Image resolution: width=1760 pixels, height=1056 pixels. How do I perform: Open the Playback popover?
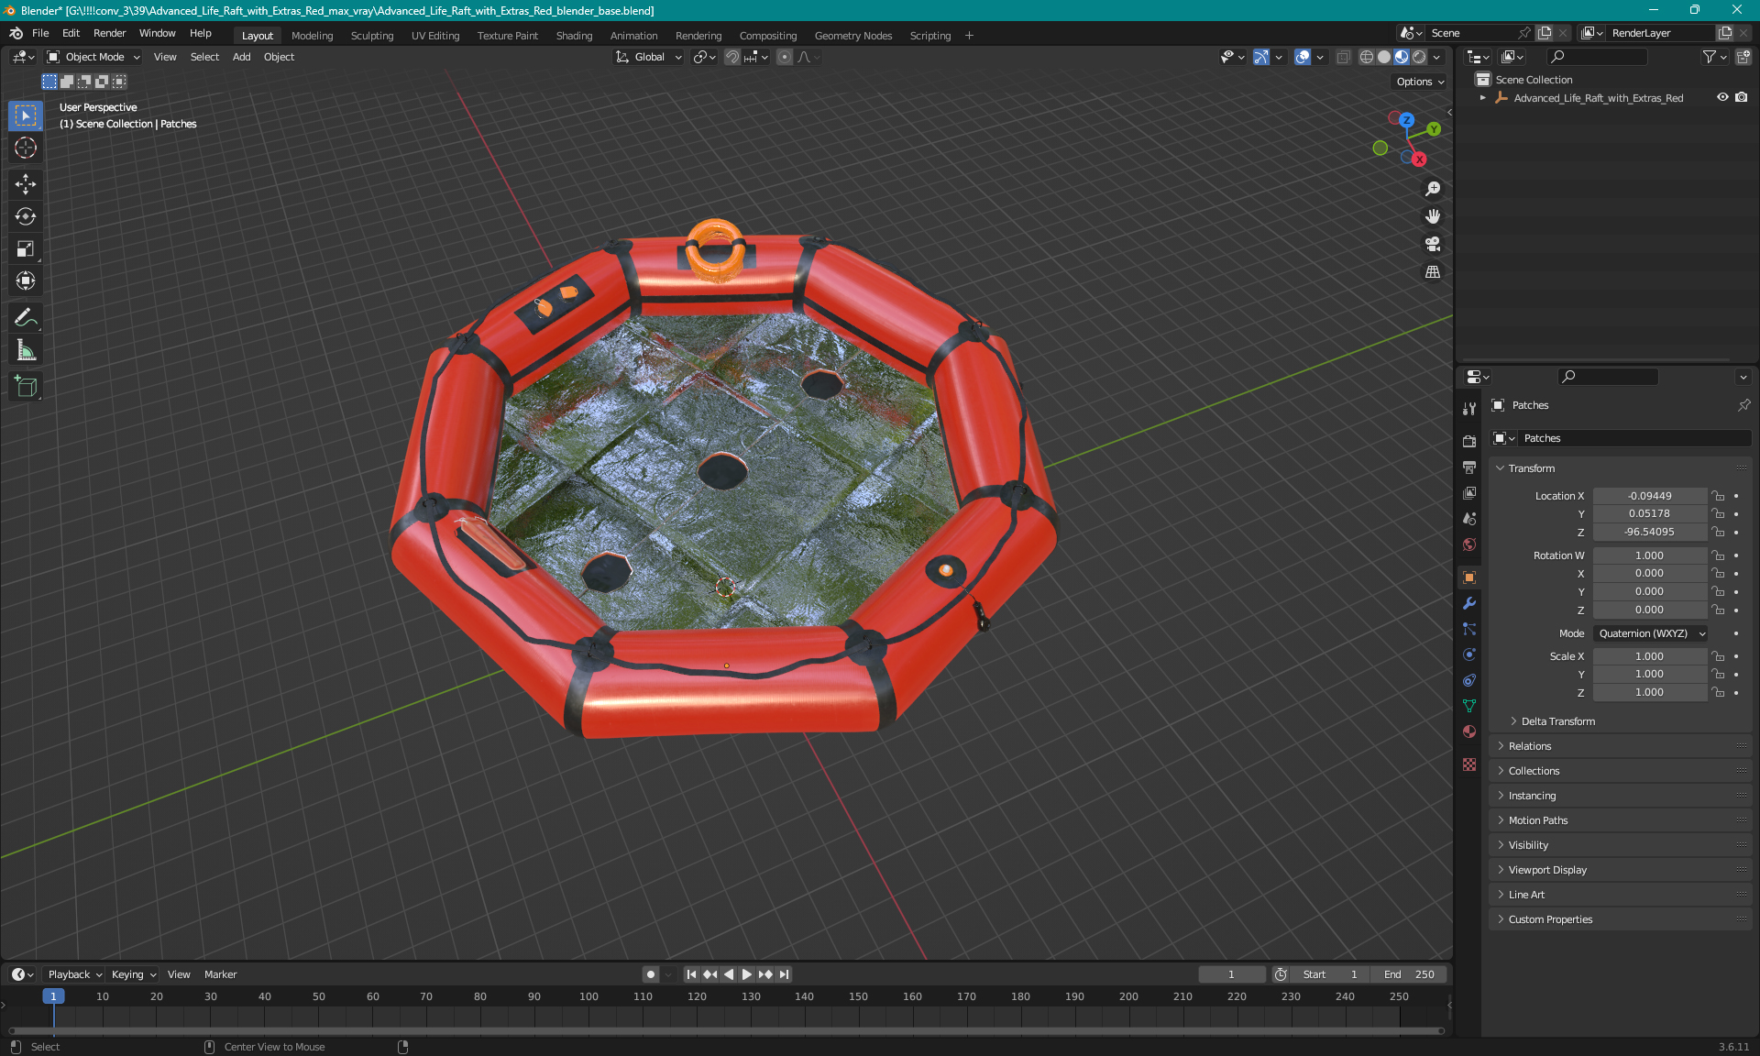pyautogui.click(x=74, y=974)
